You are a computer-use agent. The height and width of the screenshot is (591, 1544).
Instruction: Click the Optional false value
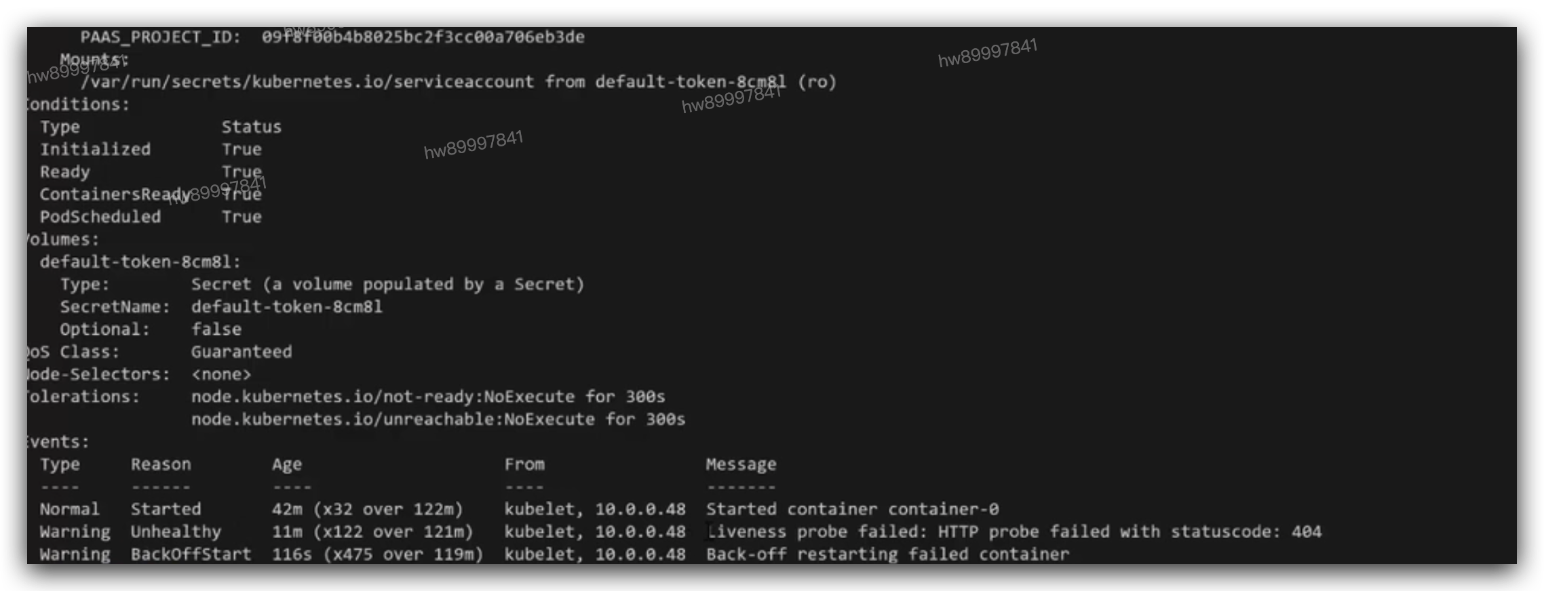click(216, 329)
